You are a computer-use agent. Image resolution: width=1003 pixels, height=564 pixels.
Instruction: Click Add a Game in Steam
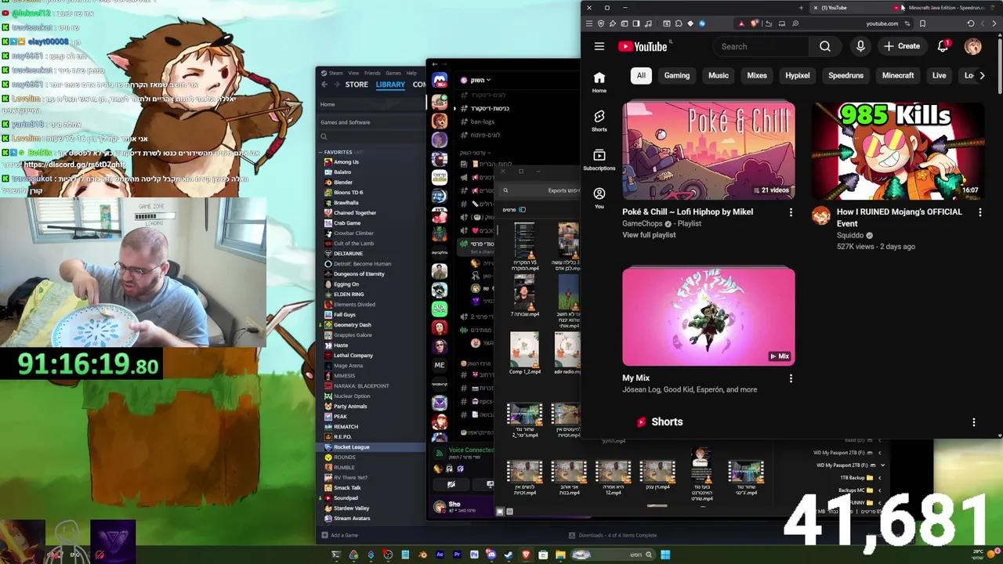pos(339,535)
